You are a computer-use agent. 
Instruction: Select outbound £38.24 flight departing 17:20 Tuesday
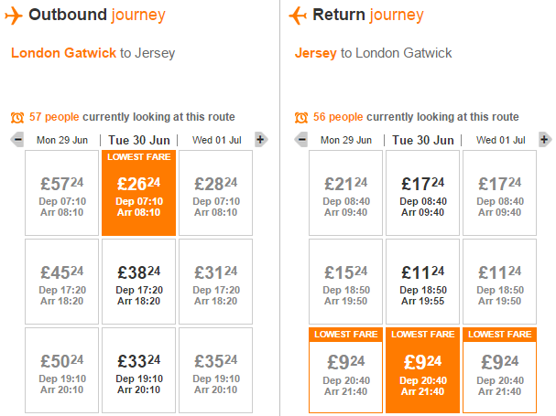point(138,282)
